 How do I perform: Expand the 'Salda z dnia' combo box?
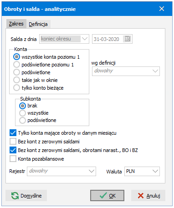click(64, 39)
